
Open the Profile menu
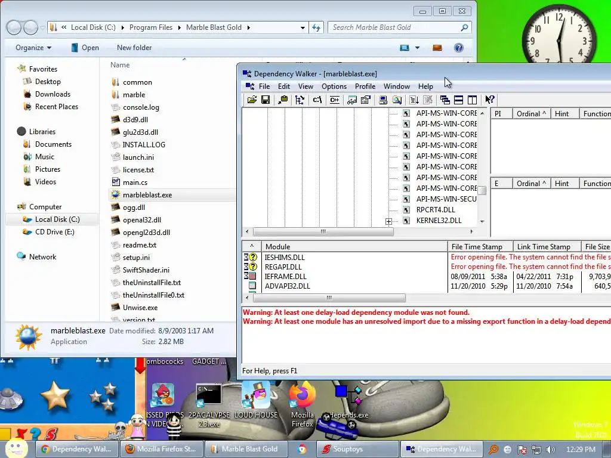click(365, 86)
